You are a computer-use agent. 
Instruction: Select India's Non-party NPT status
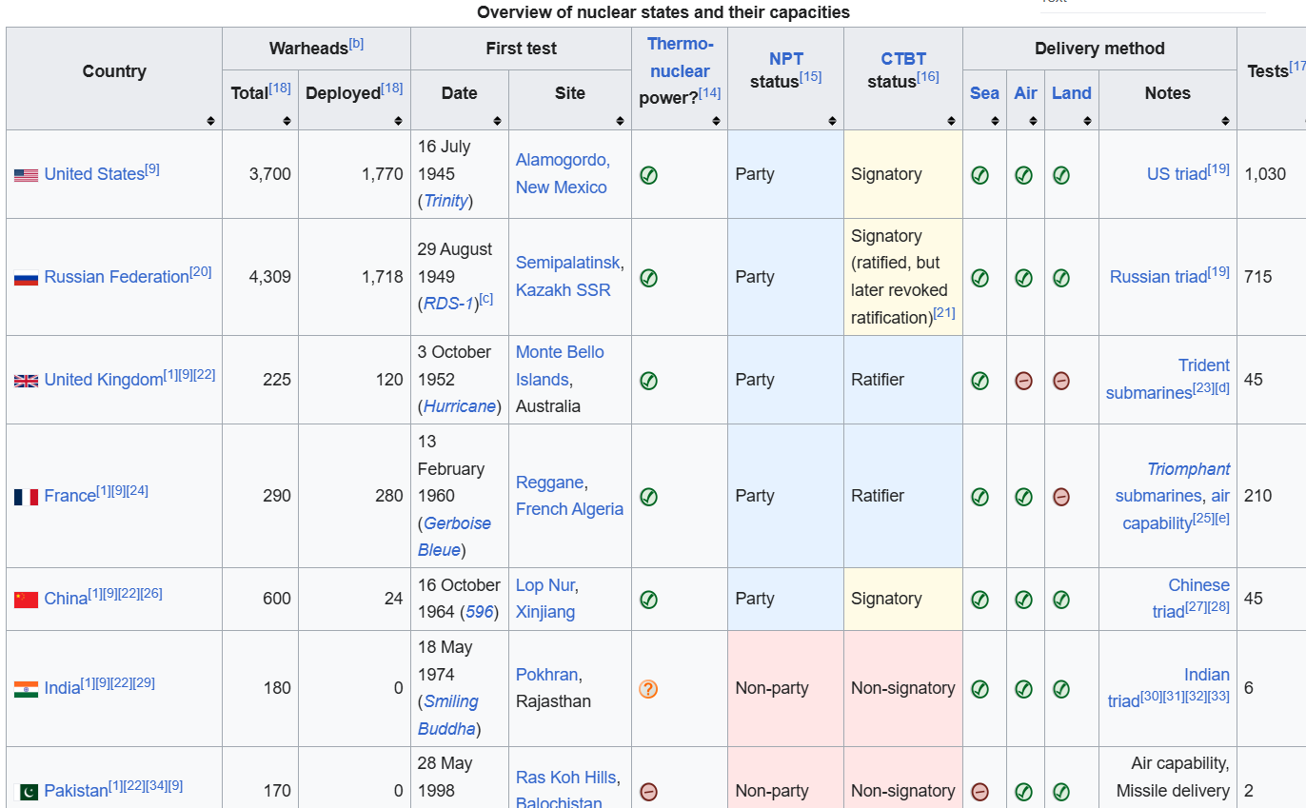pyautogui.click(x=772, y=688)
